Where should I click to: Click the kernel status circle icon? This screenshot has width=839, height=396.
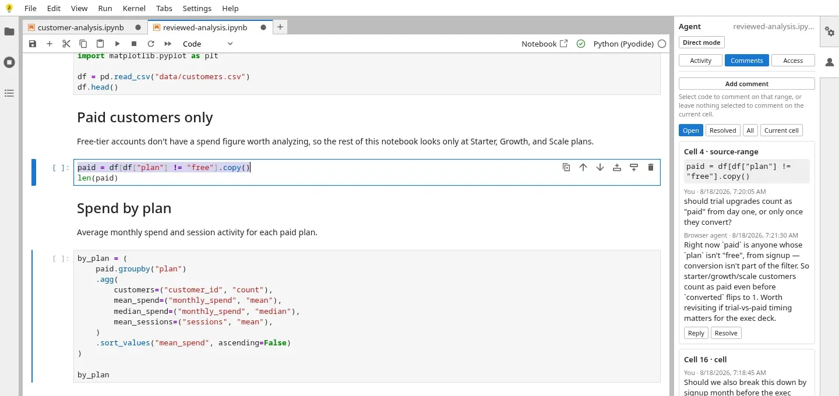(x=662, y=44)
